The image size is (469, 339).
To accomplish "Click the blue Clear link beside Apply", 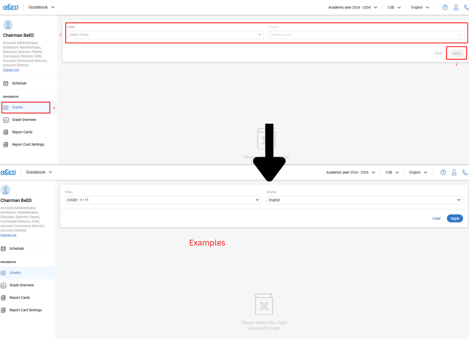I will point(436,218).
